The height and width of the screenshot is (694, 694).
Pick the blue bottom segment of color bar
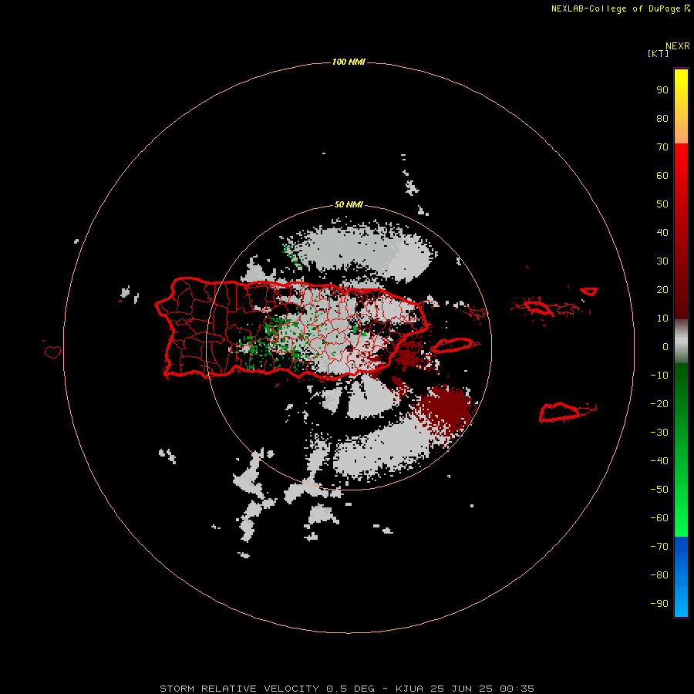681,577
